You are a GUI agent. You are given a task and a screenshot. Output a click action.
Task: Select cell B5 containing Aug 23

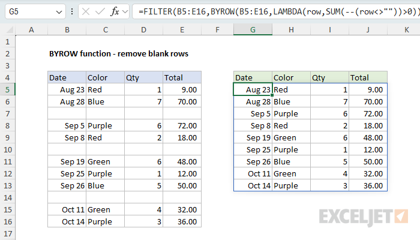click(67, 89)
